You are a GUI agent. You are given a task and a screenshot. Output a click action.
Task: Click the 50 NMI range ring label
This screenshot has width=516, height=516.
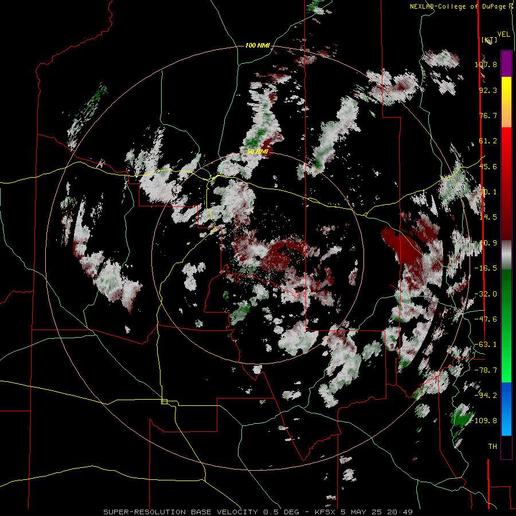[257, 152]
